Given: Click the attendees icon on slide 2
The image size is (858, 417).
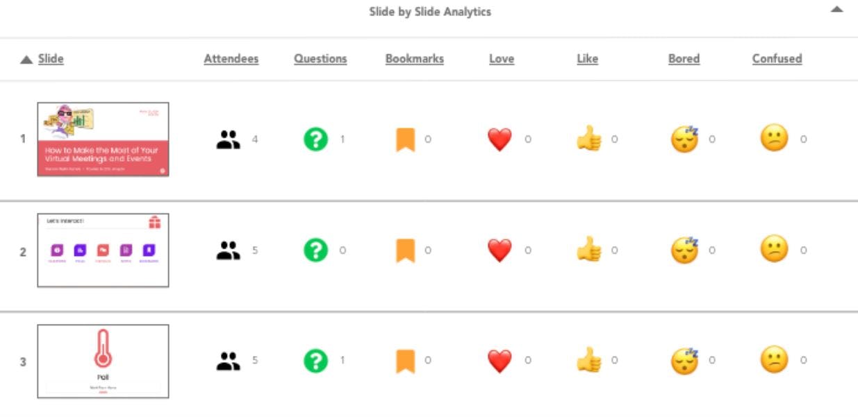Looking at the screenshot, I should click(228, 250).
